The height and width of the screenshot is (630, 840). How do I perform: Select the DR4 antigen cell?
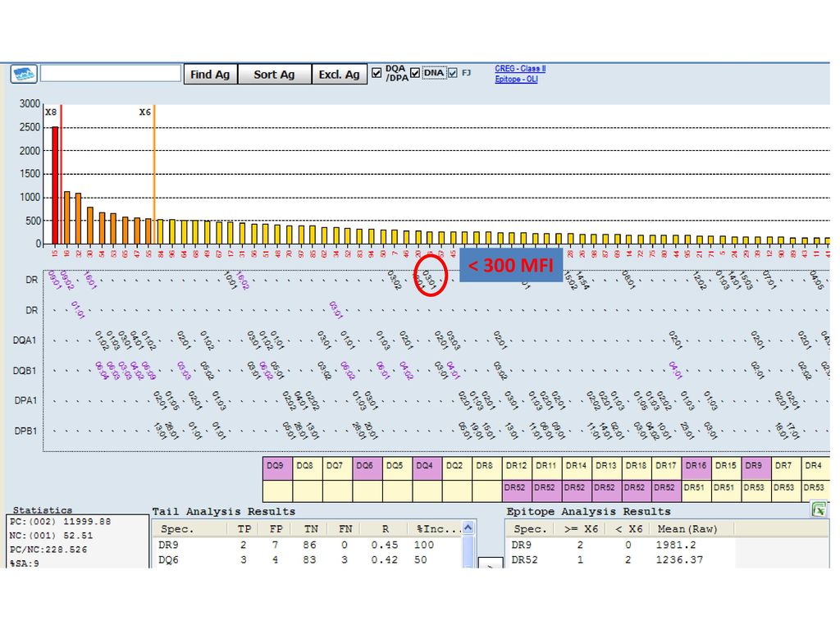pos(816,468)
